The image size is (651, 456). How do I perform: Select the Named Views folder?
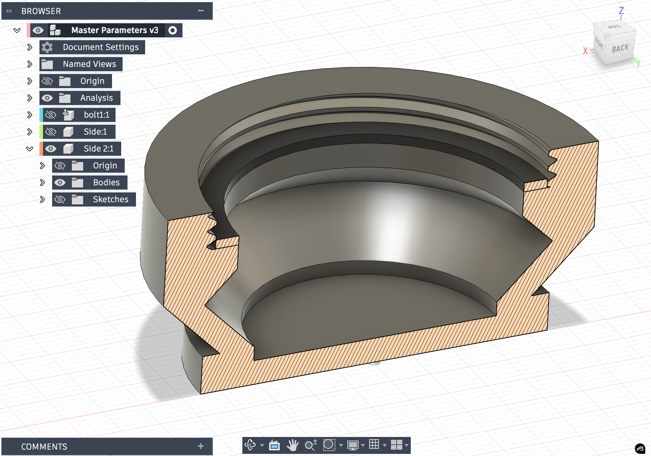[x=89, y=64]
